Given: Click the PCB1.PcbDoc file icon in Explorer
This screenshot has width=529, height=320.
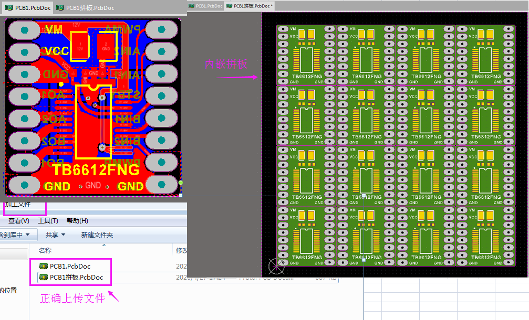Looking at the screenshot, I should (44, 266).
